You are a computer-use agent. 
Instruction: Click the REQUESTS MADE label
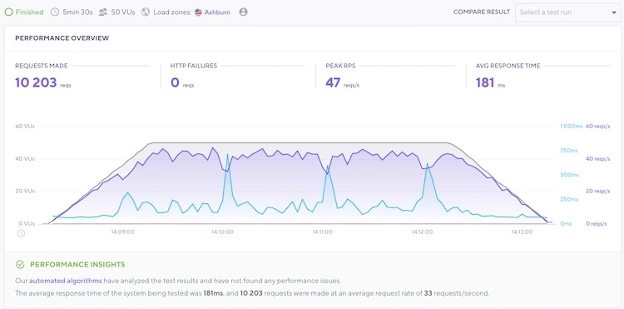click(42, 66)
